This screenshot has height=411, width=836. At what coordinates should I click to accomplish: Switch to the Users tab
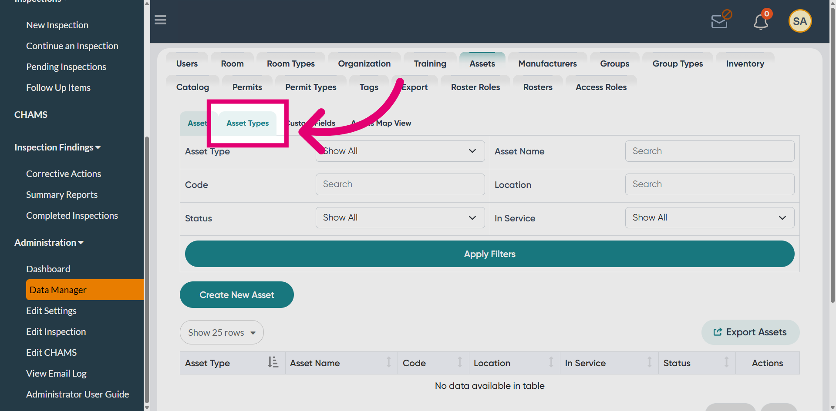point(187,63)
